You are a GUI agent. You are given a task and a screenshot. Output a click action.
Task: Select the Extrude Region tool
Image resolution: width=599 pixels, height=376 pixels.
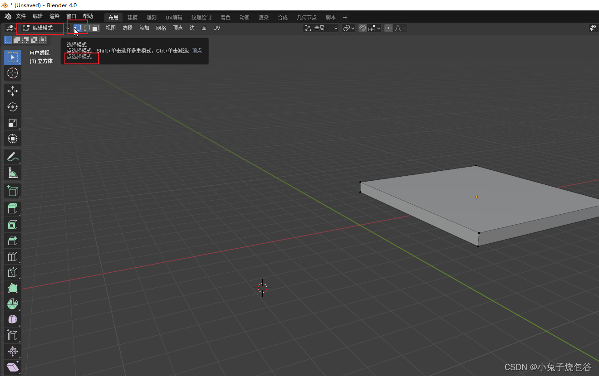click(13, 209)
